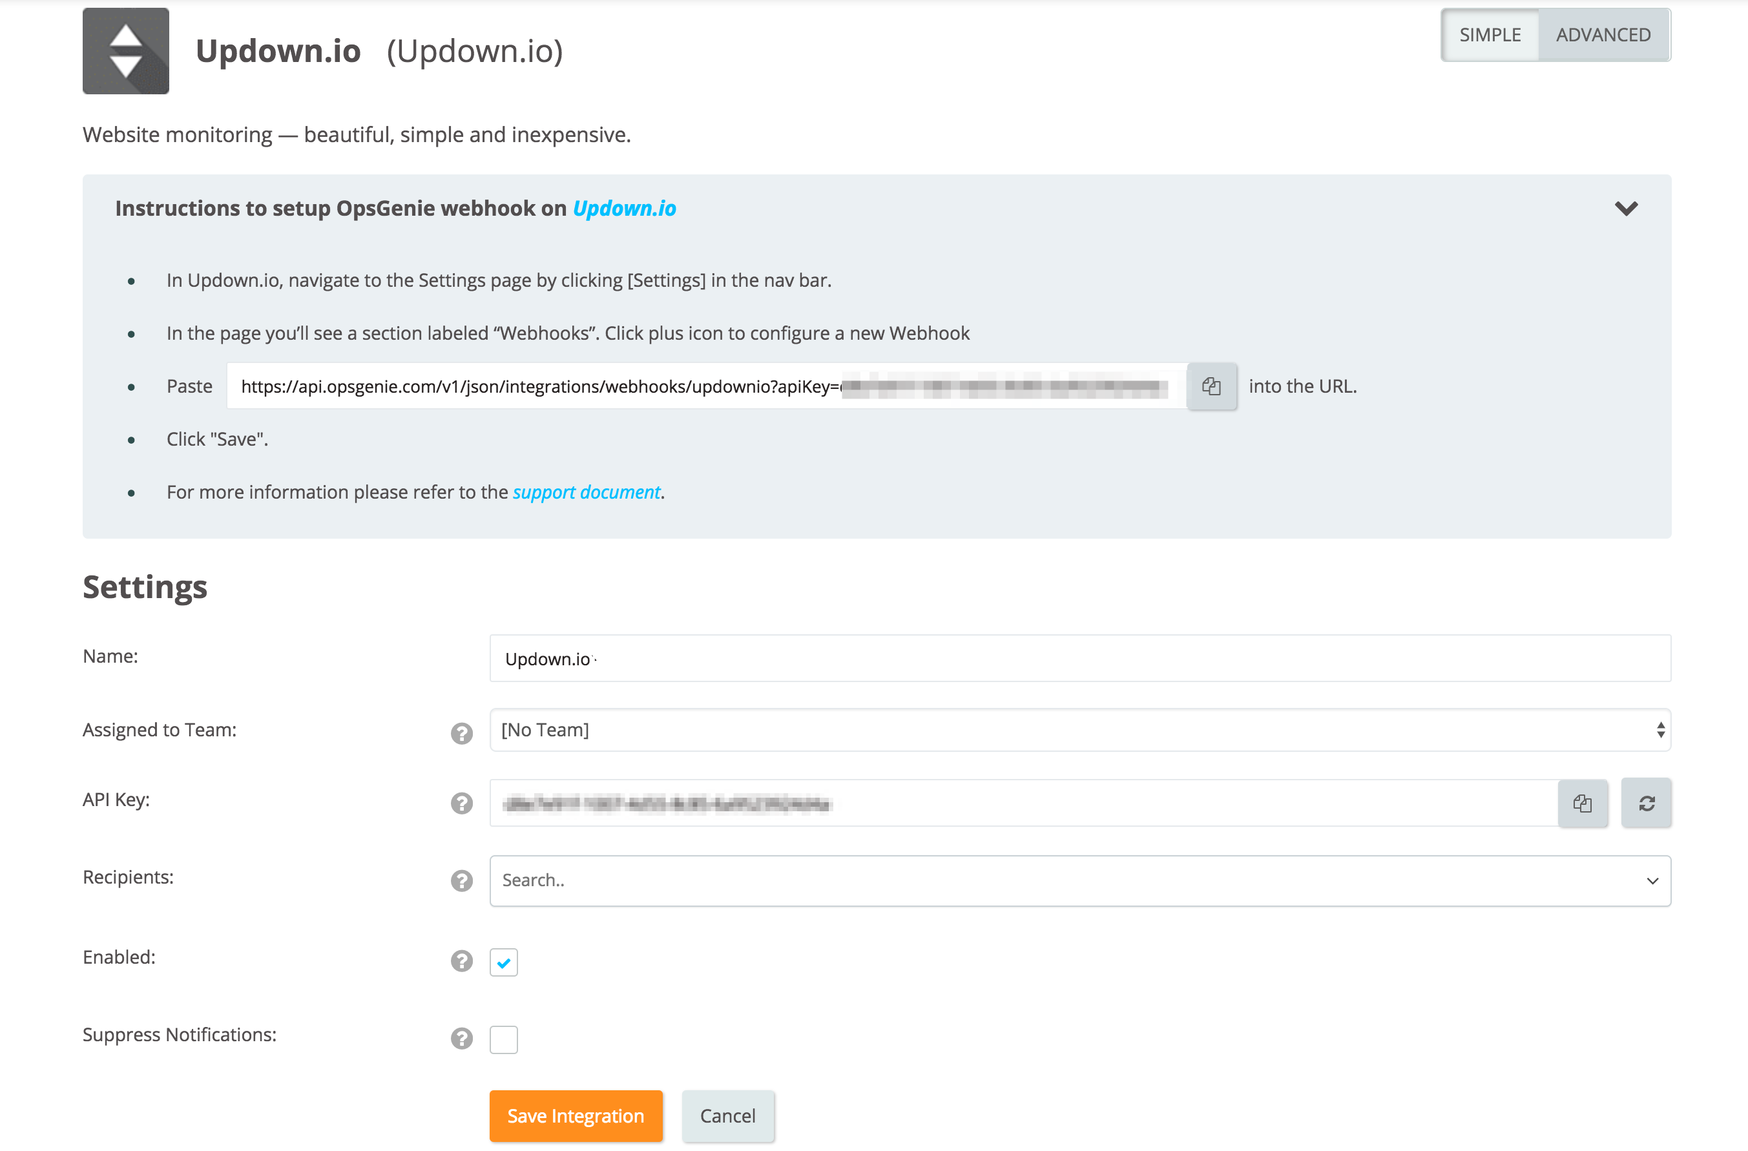
Task: Show help tooltip for Recipients
Action: (x=461, y=880)
